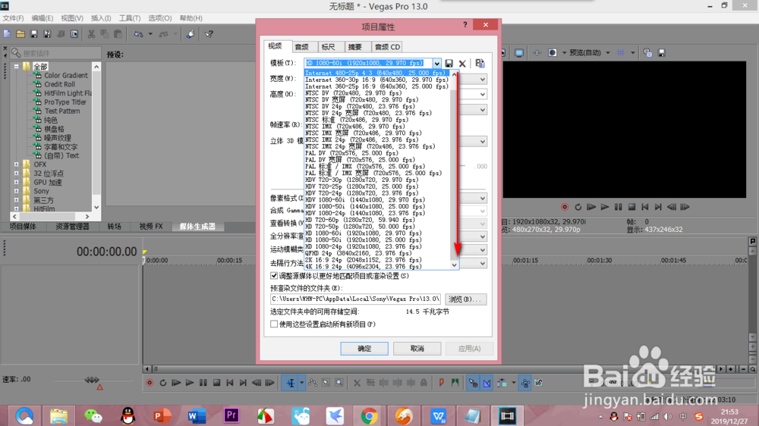
Task: Open Chrome from the taskbar
Action: click(370, 415)
